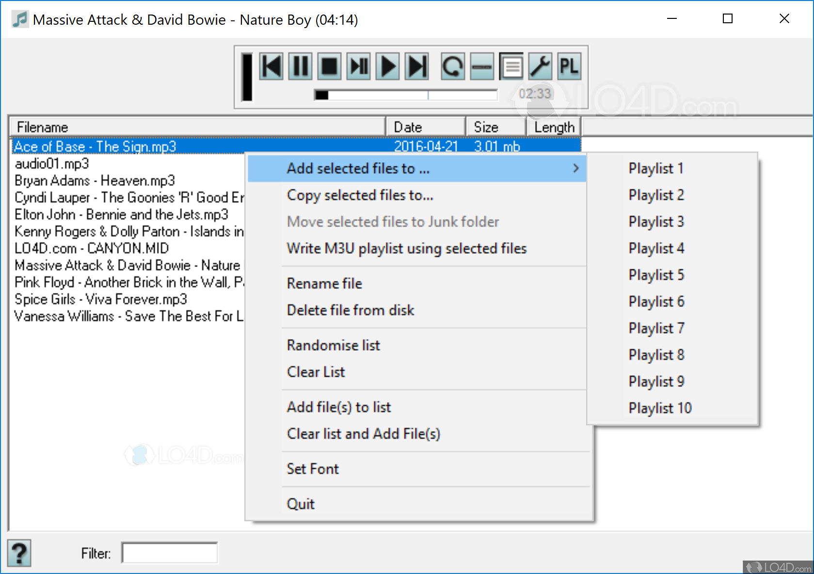Choose Copy selected files to...
Image resolution: width=814 pixels, height=574 pixels.
(x=417, y=195)
